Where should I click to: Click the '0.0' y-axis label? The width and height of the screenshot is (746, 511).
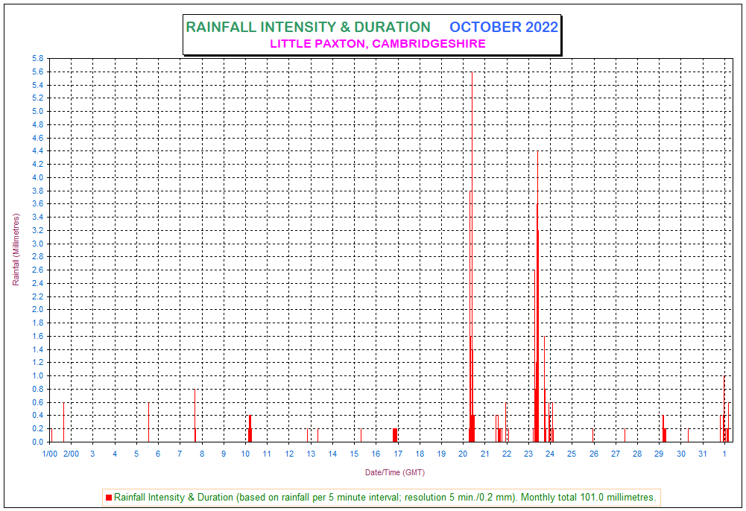(x=37, y=442)
